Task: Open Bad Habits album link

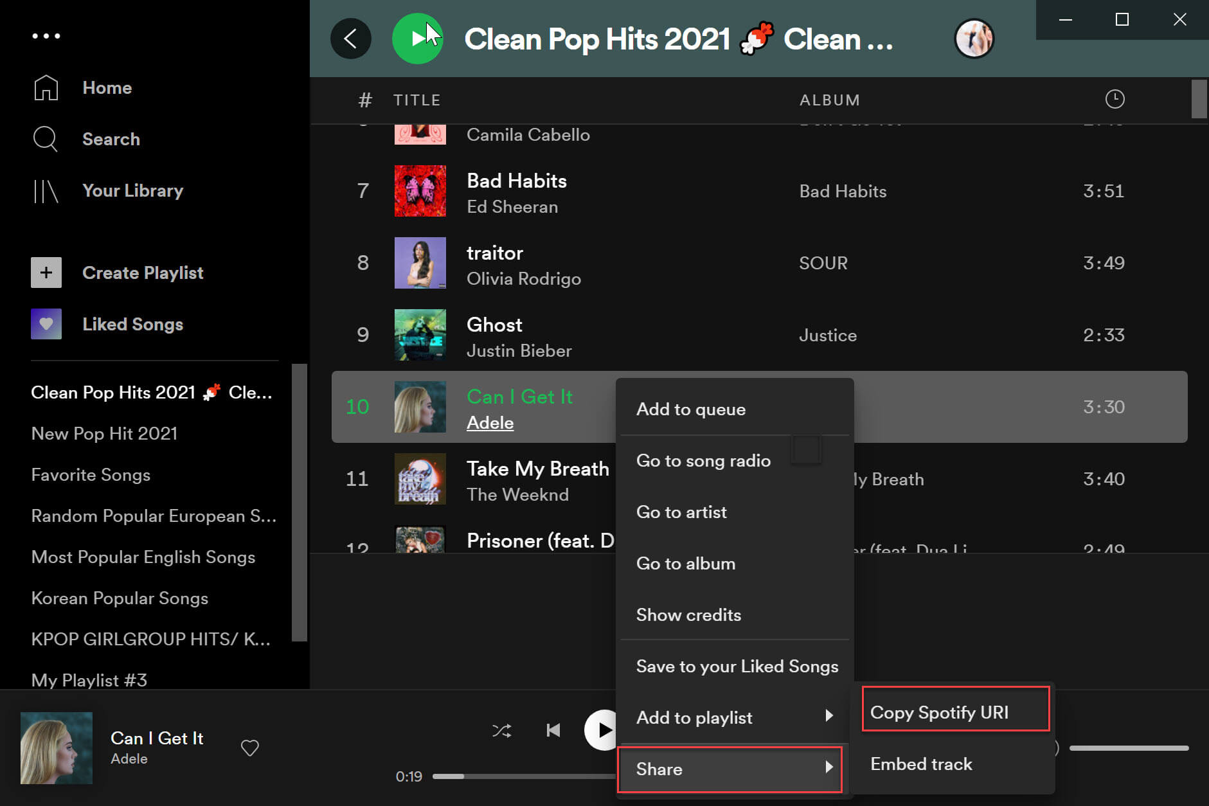Action: coord(843,192)
